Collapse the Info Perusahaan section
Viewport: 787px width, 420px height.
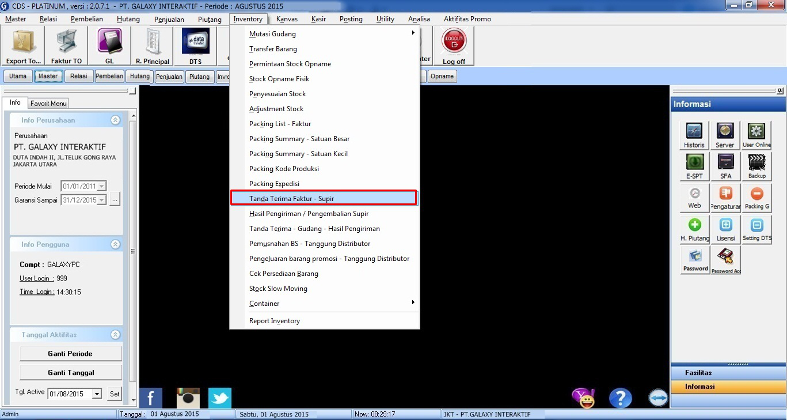115,120
